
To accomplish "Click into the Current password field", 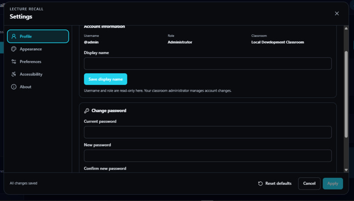I will pyautogui.click(x=208, y=132).
